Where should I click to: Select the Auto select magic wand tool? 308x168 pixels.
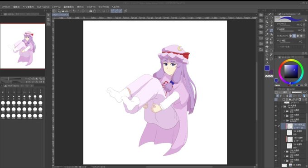click(271, 26)
